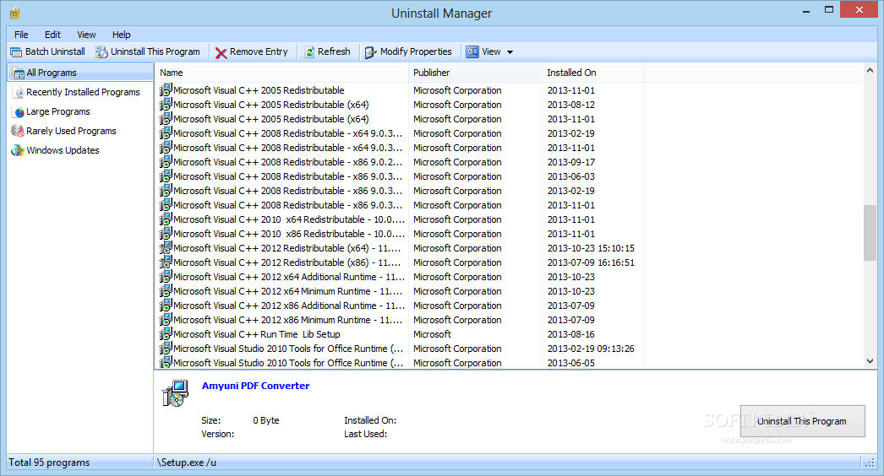Open the File menu
Image resolution: width=884 pixels, height=476 pixels.
point(21,35)
